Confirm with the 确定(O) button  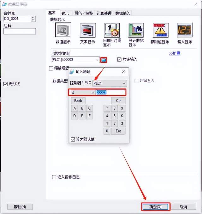155,207
